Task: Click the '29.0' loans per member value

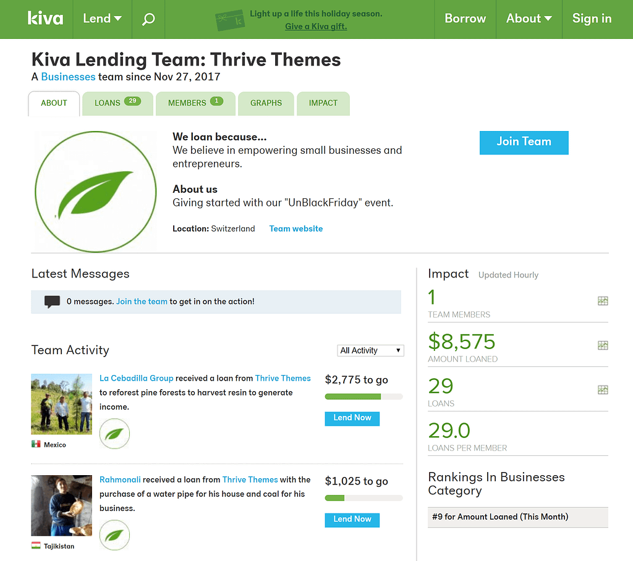Action: click(449, 430)
